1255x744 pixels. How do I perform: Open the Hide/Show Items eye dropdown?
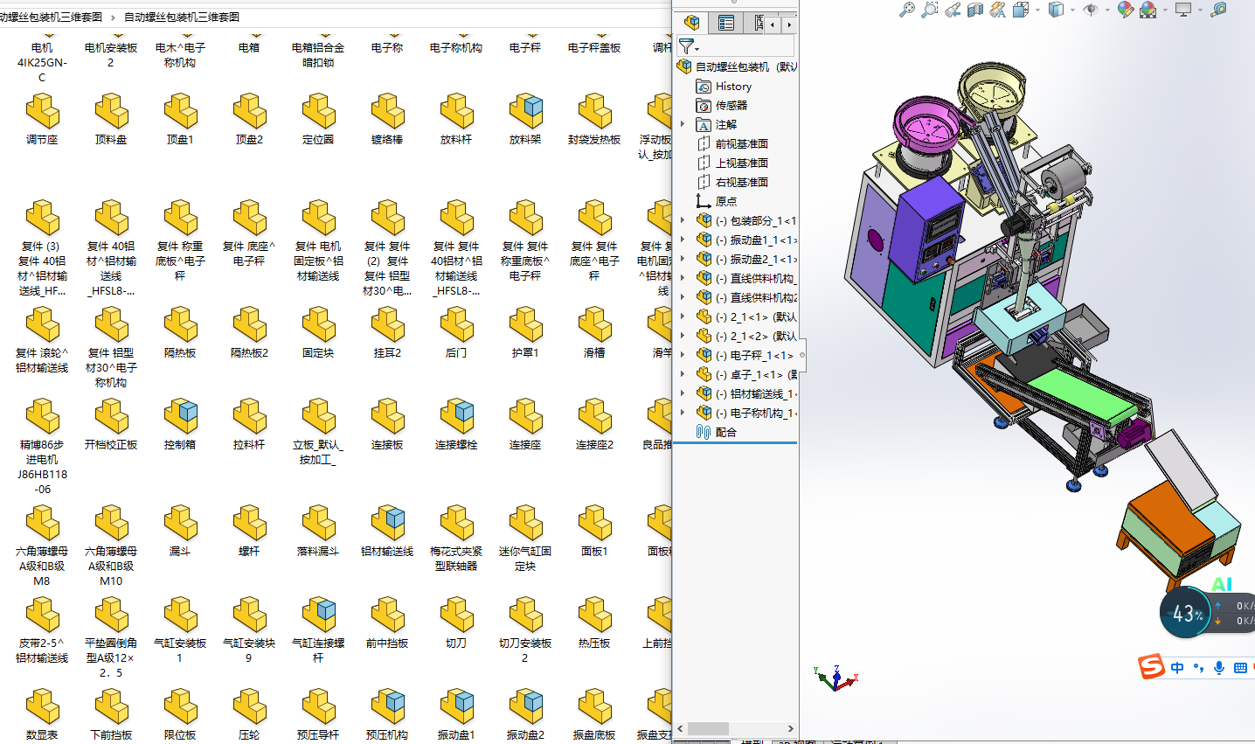point(1105,10)
